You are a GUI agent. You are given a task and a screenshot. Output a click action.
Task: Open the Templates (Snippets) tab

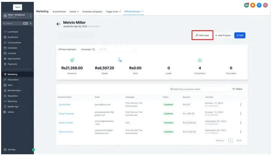coord(92,12)
